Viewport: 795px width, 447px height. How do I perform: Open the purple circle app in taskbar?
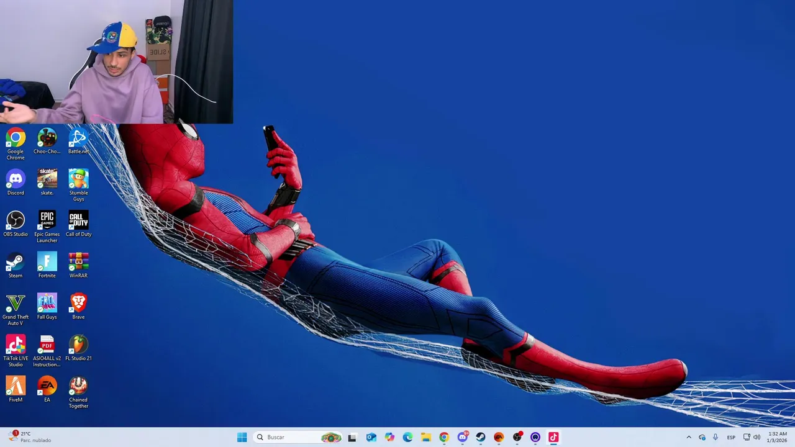point(535,437)
